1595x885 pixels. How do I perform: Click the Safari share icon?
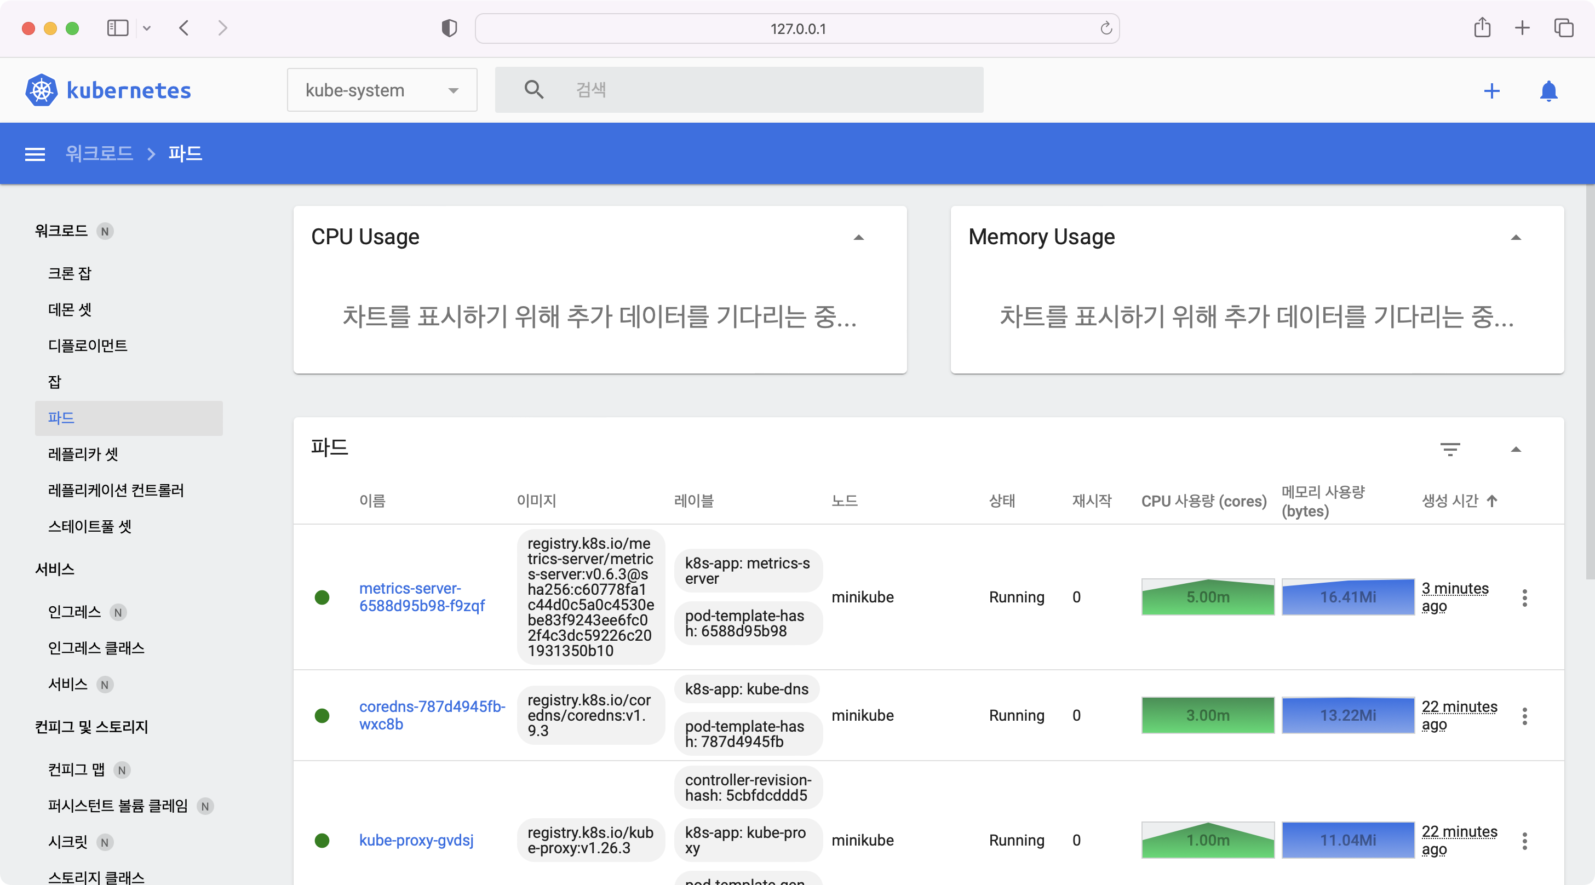click(x=1482, y=28)
